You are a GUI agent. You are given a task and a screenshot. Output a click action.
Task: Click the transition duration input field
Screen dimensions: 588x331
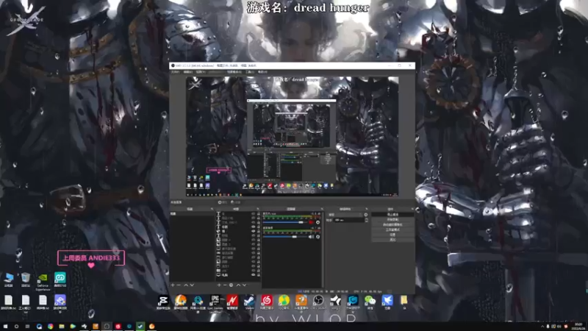click(x=349, y=220)
